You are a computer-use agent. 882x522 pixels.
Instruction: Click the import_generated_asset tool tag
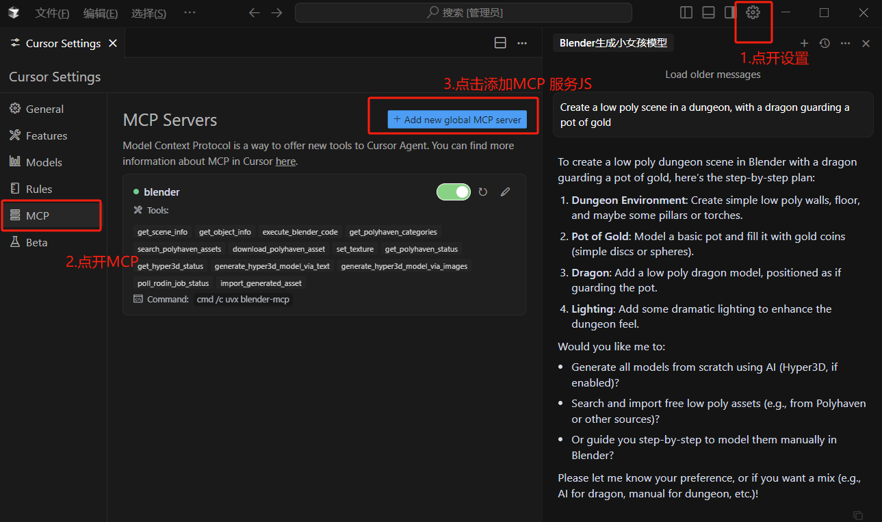pos(261,283)
